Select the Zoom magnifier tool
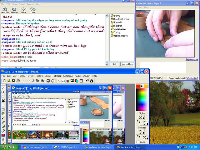Viewport: 200px width, 150px height. tap(3, 92)
